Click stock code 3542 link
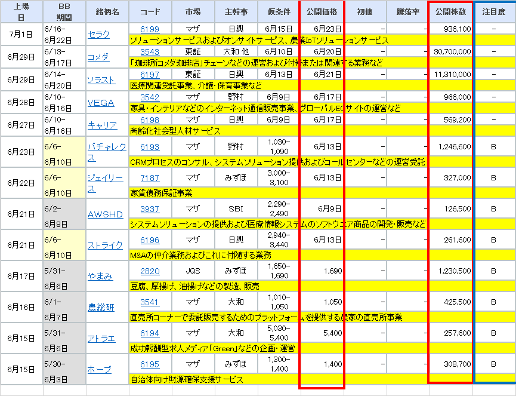The image size is (516, 396). [150, 97]
